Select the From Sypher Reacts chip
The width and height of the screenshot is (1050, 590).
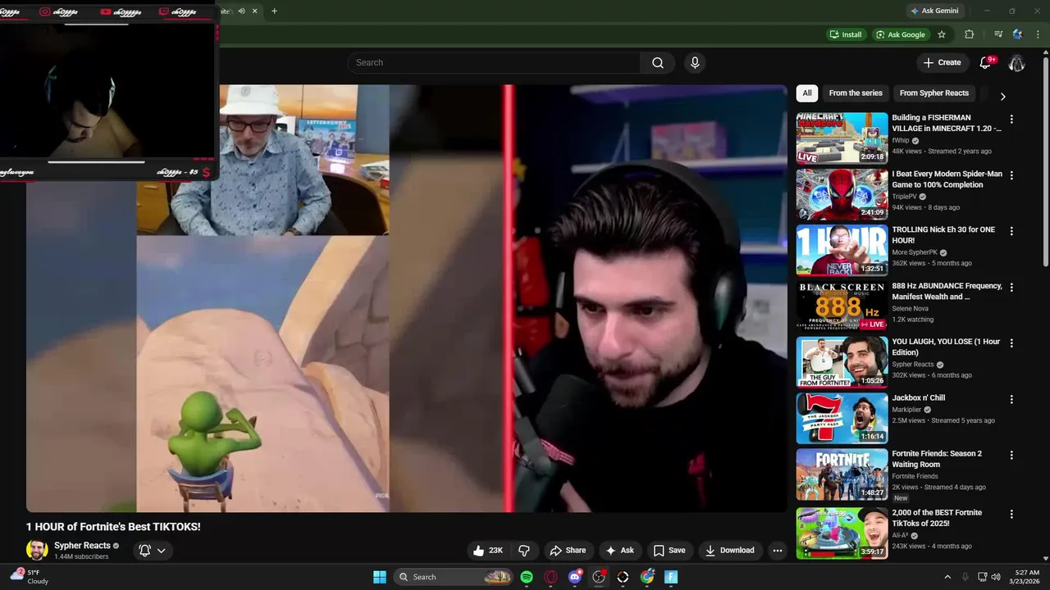pyautogui.click(x=934, y=93)
